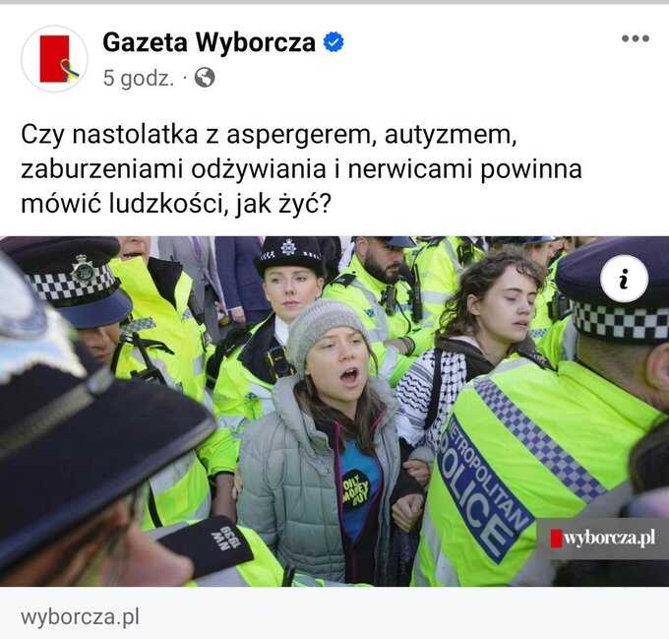Open the article photo preview

tap(334, 411)
